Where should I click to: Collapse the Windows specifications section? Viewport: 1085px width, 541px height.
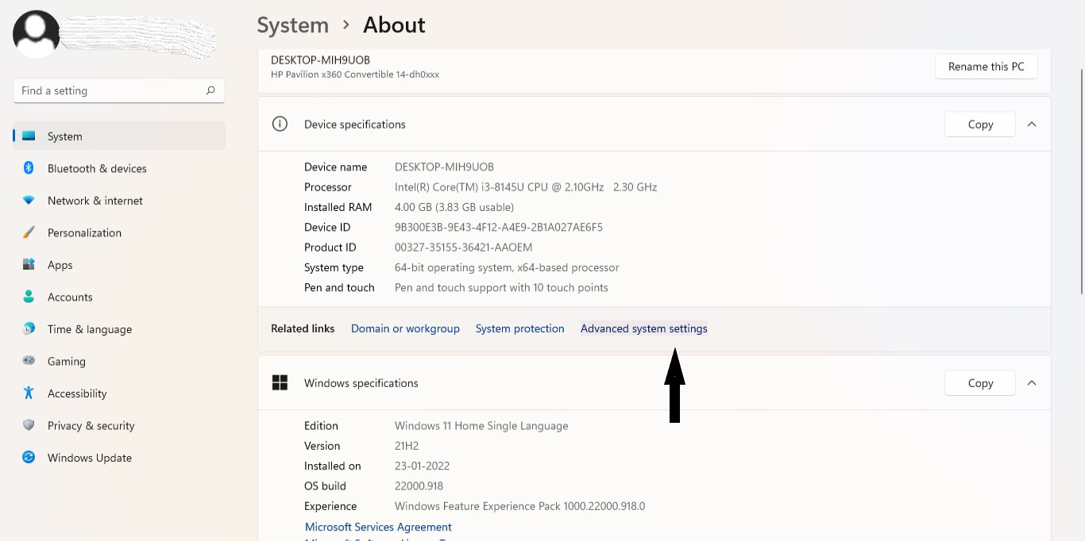1031,383
